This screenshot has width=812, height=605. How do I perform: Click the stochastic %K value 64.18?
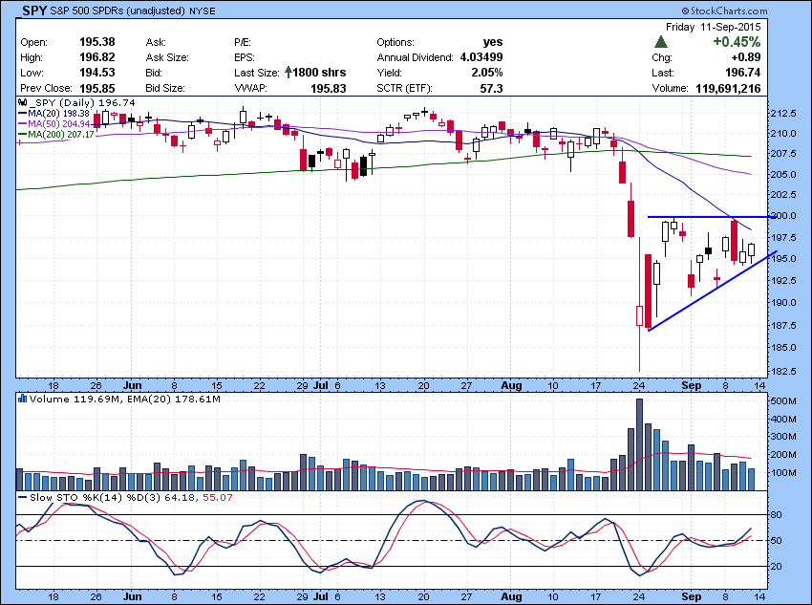coord(179,497)
